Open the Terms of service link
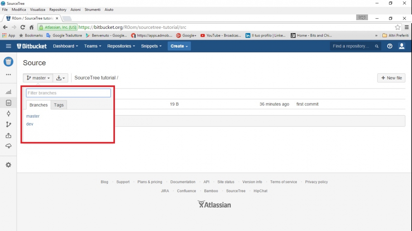 284,182
